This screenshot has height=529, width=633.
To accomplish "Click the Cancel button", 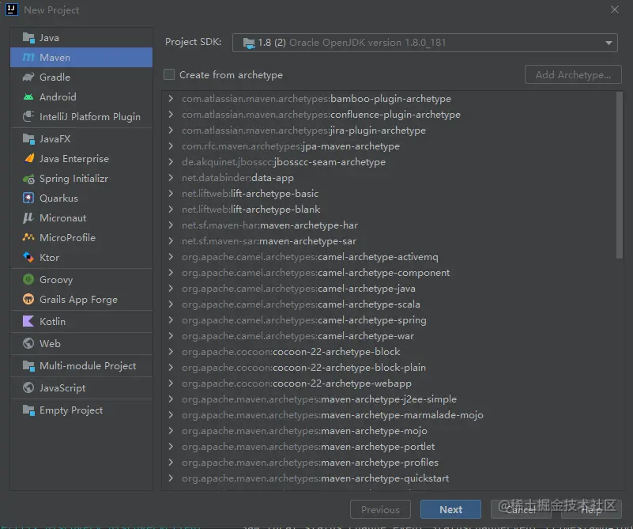I will (x=521, y=509).
